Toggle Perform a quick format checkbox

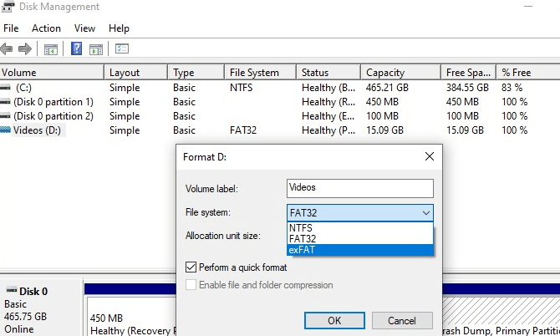click(191, 267)
